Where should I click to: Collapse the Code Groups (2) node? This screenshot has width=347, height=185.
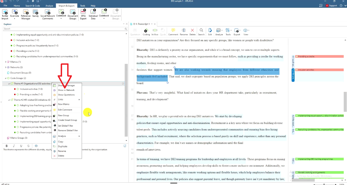[x=6, y=78]
